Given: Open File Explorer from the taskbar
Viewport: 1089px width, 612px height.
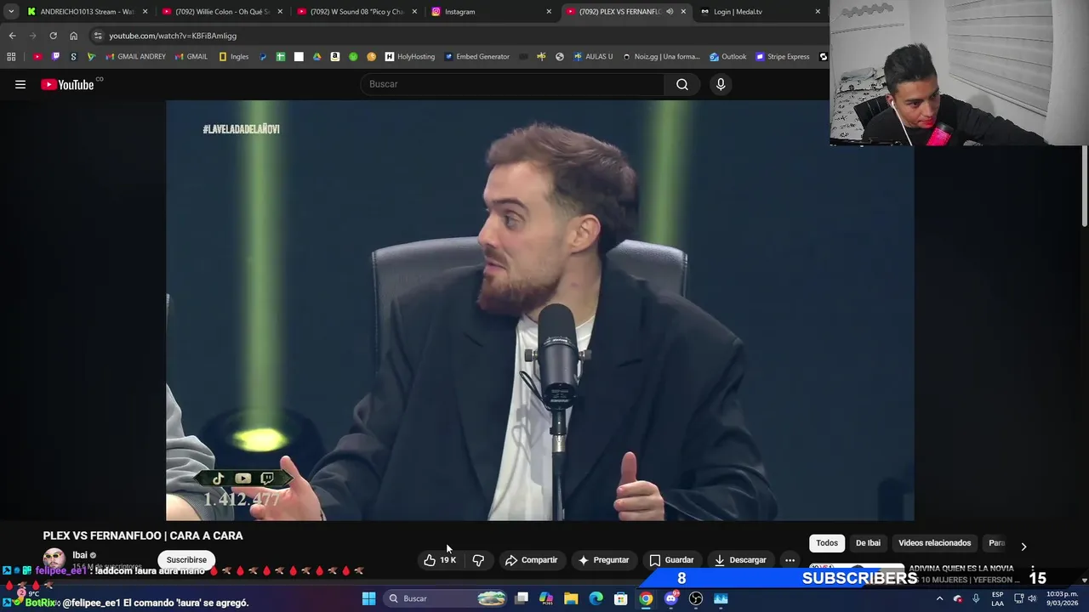Looking at the screenshot, I should point(571,598).
